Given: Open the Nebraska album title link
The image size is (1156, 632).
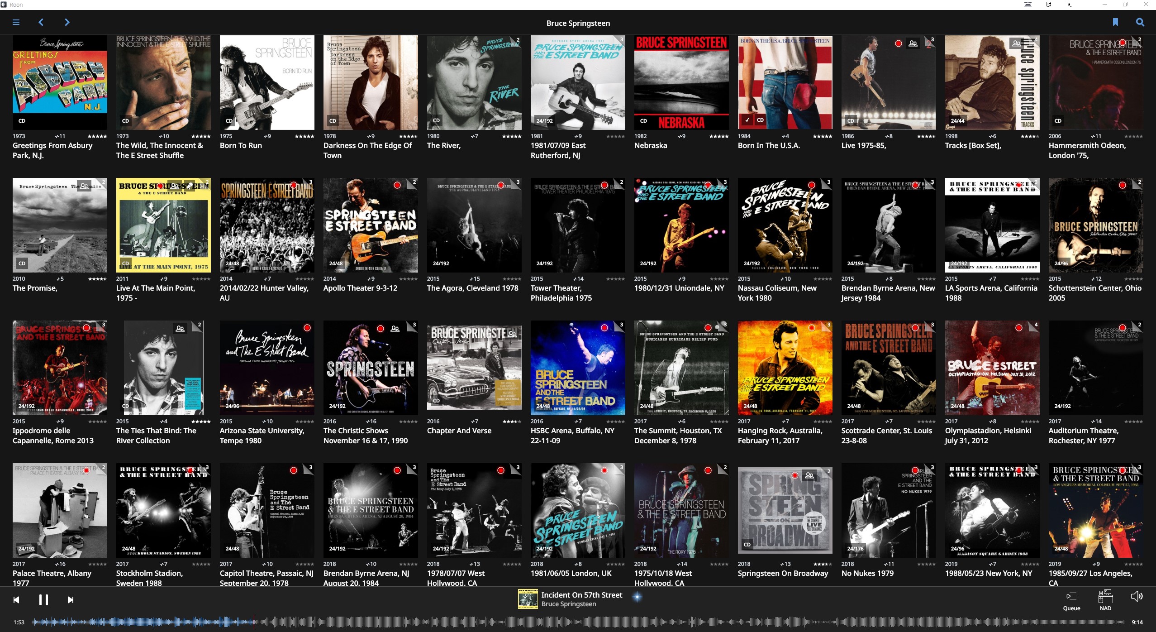Looking at the screenshot, I should [x=650, y=145].
